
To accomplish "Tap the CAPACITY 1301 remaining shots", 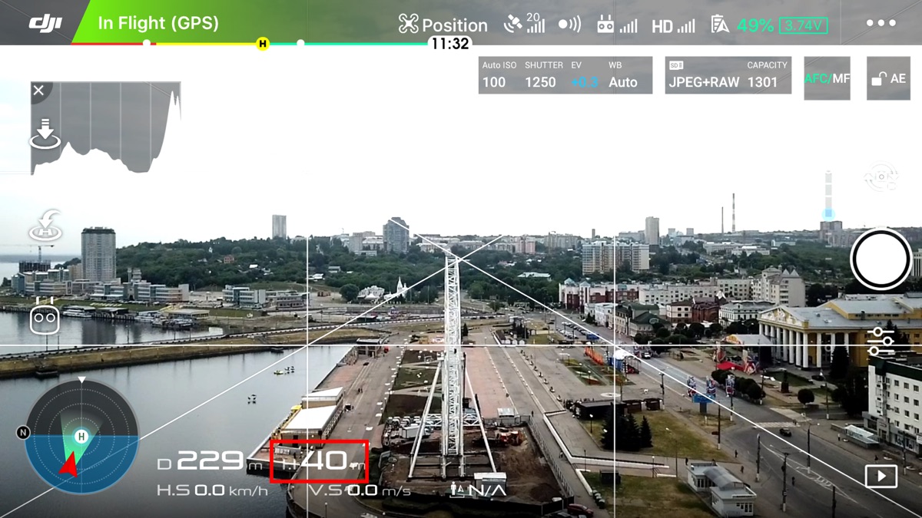I will click(x=766, y=75).
